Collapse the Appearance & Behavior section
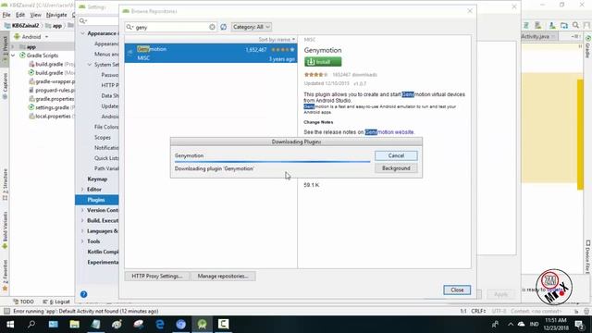 [x=82, y=33]
